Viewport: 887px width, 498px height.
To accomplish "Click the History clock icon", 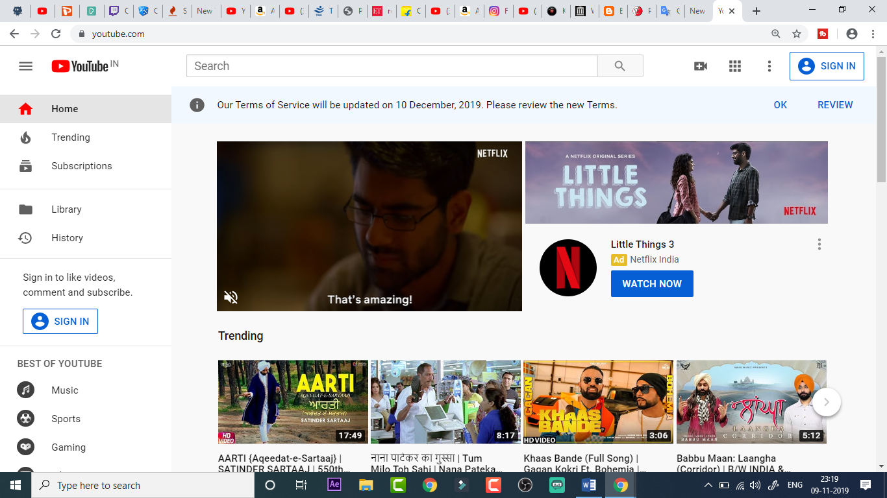I will (25, 238).
